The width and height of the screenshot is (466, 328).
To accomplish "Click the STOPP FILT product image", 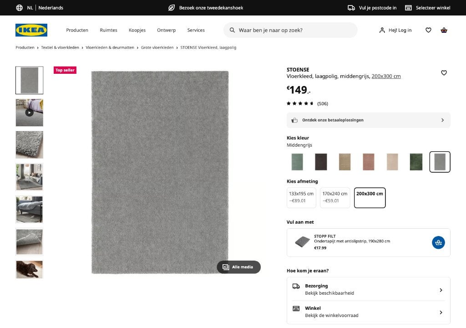I will click(x=302, y=242).
